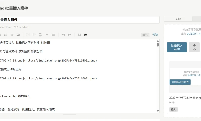Click the editor scrollbar up arrow
The width and height of the screenshot is (201, 121).
point(158,41)
